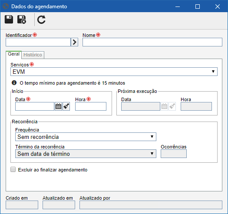
Task: Click the Refresh circular arrow icon
Action: click(41, 20)
